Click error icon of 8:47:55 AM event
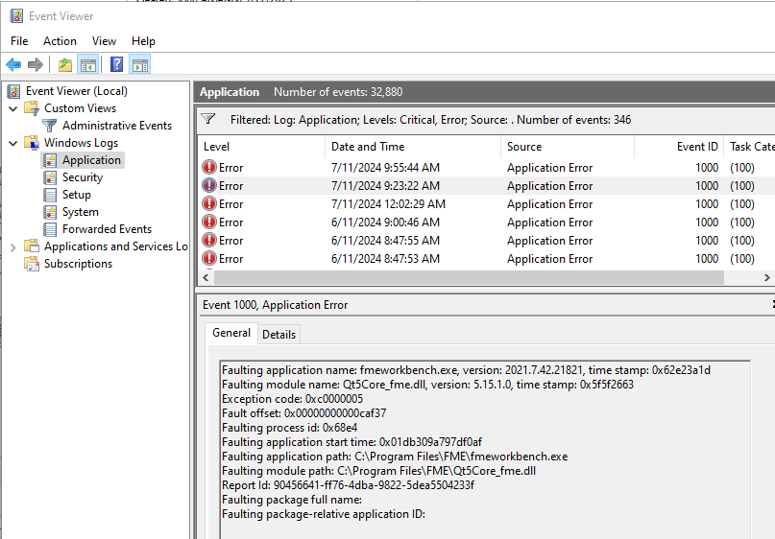The image size is (775, 539). click(209, 241)
